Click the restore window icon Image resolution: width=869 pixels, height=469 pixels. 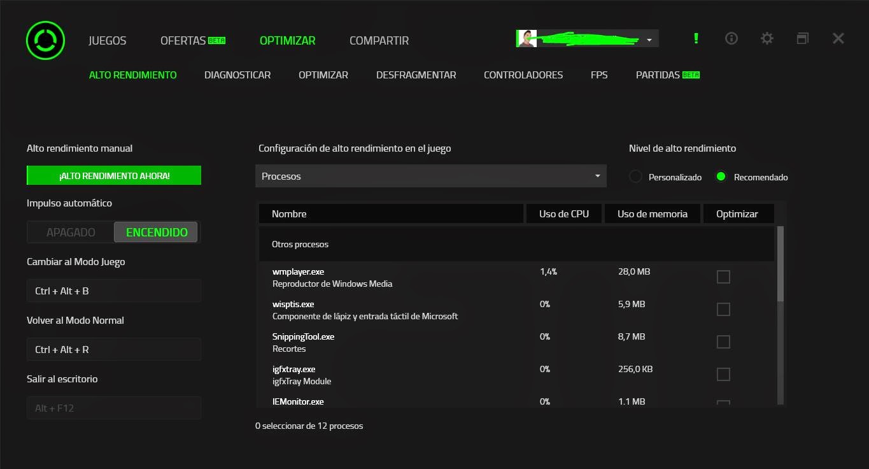pyautogui.click(x=802, y=38)
